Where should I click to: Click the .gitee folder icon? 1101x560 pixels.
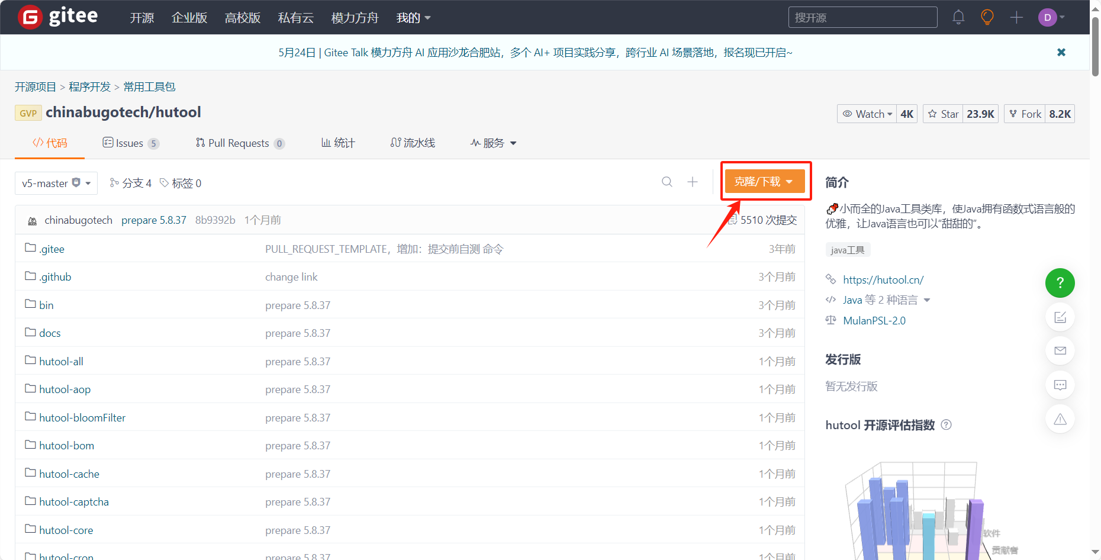[30, 247]
